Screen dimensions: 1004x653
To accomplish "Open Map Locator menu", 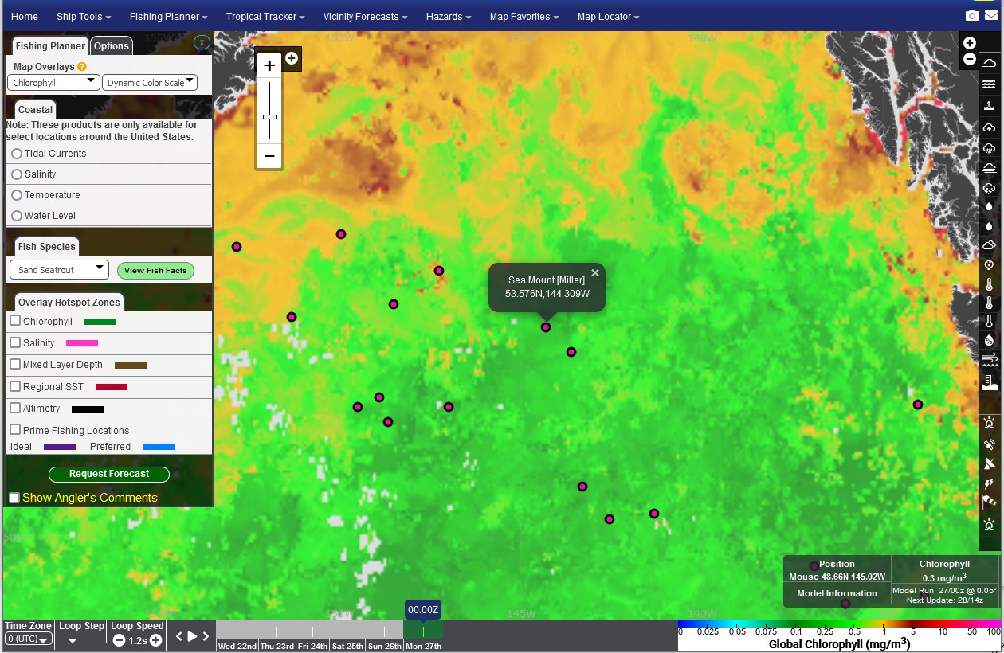I will pyautogui.click(x=608, y=17).
